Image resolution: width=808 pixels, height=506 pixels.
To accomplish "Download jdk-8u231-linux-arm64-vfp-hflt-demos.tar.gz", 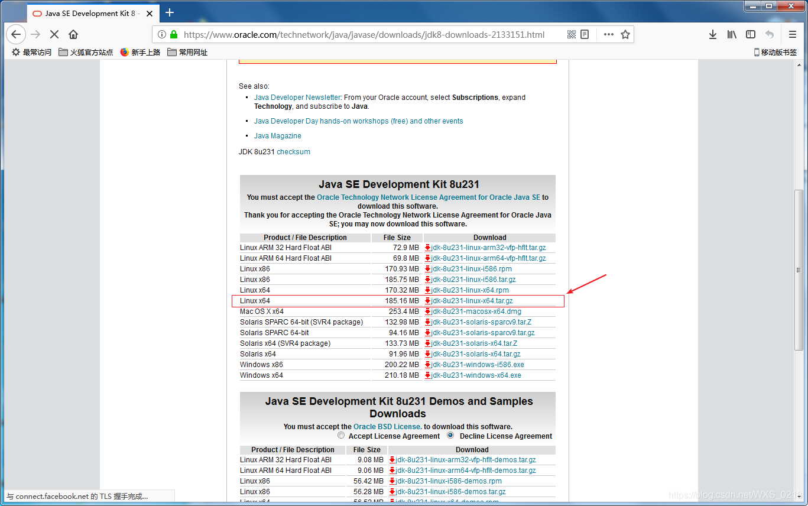I will (466, 471).
